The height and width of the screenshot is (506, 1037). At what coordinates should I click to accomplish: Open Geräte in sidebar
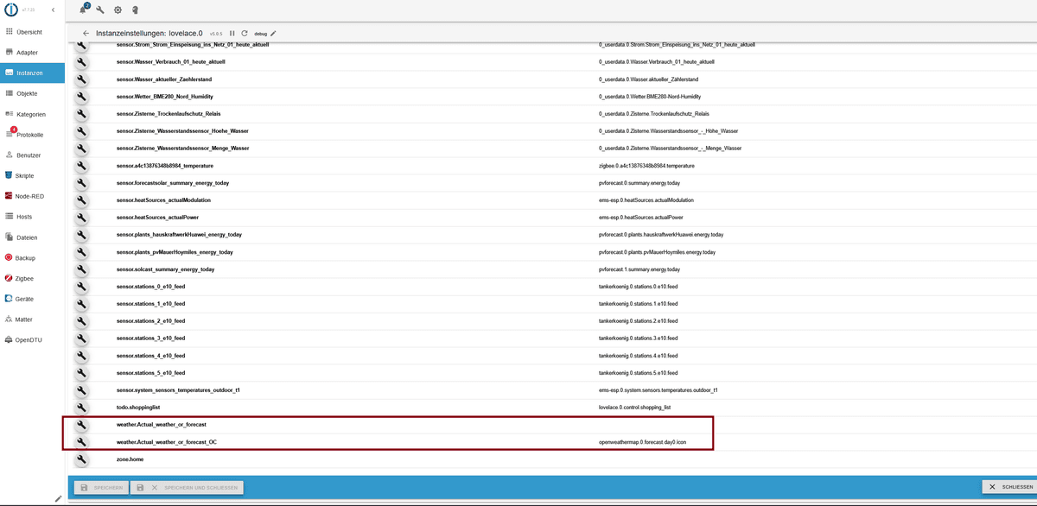point(32,299)
